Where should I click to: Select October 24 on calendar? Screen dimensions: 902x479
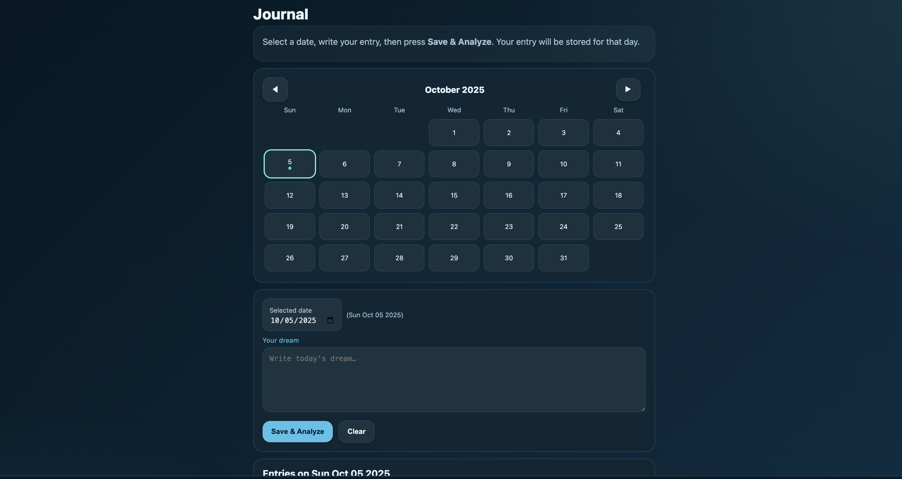pyautogui.click(x=563, y=227)
